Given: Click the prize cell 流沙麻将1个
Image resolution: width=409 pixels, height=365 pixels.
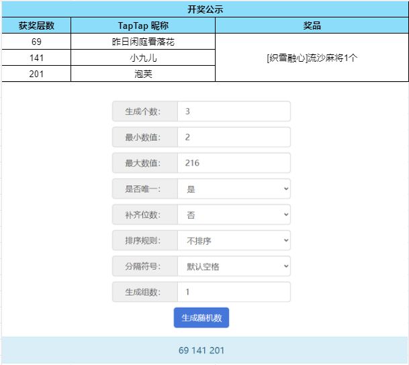Looking at the screenshot, I should [x=312, y=58].
